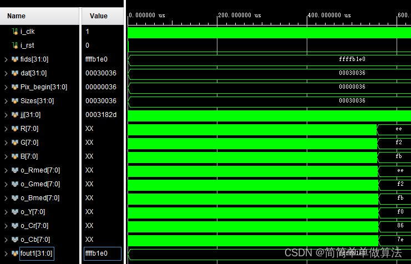Click the o_Rmed bus icon
Image resolution: width=411 pixels, height=264 pixels.
point(15,171)
